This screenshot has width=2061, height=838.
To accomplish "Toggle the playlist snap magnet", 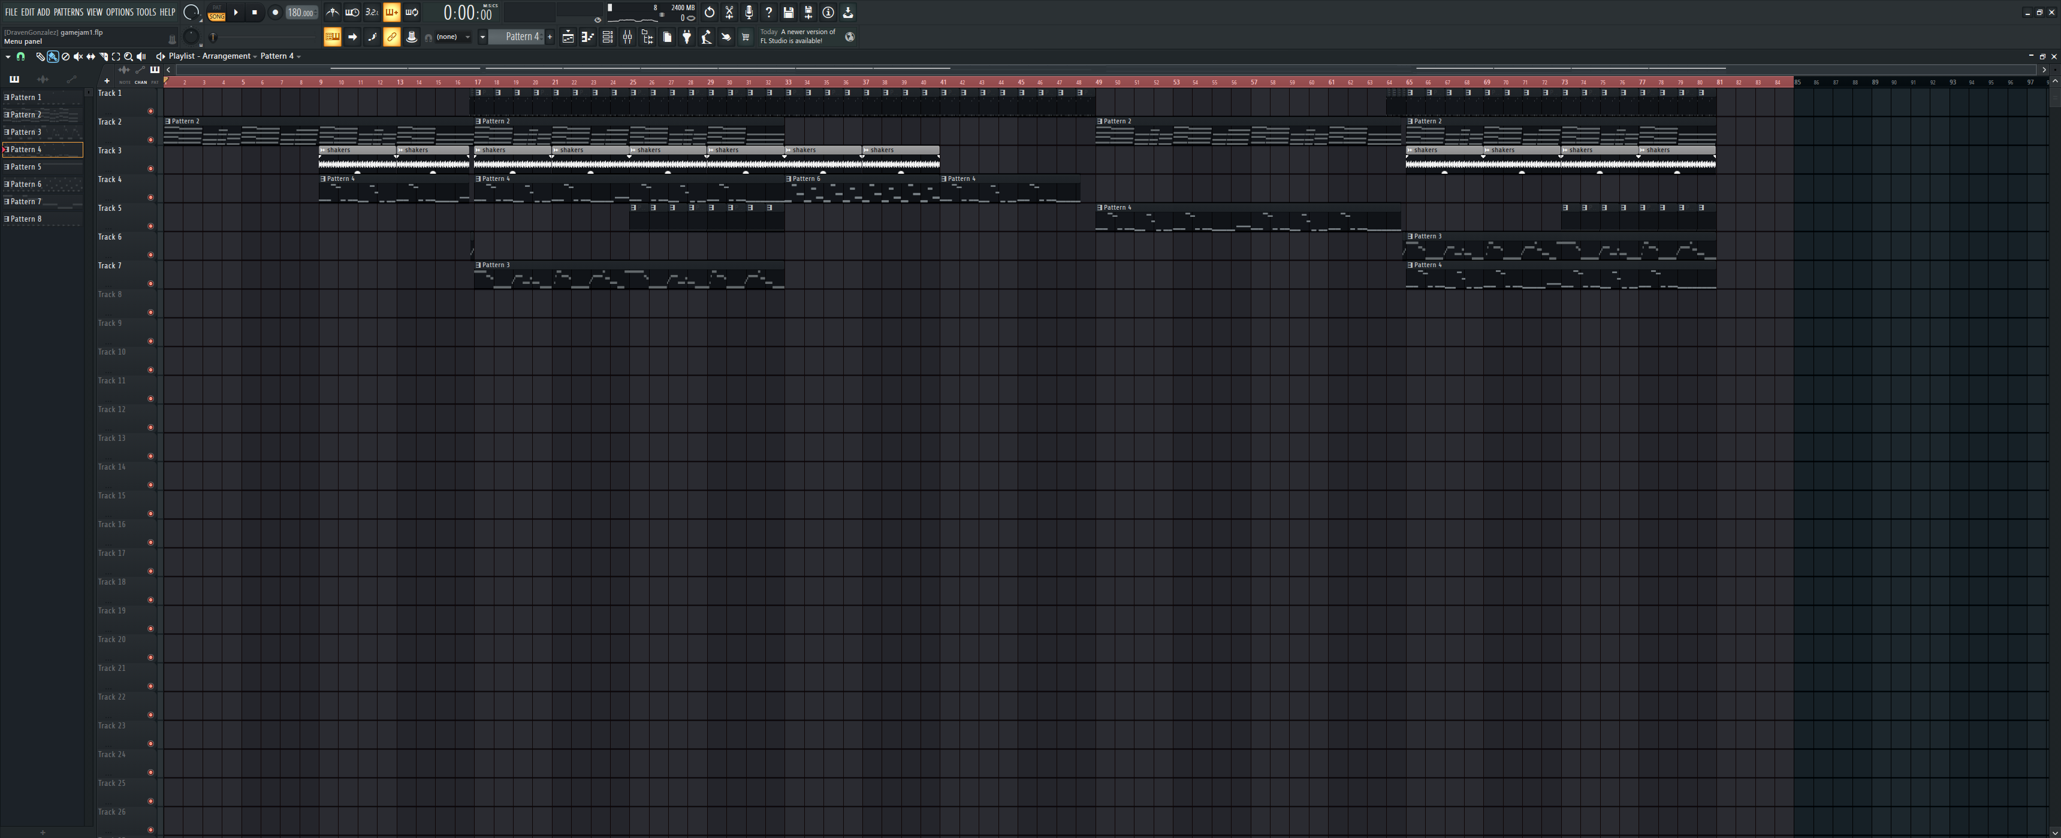I will pos(20,56).
